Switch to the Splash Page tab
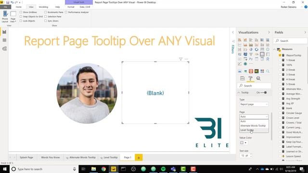The width and height of the screenshot is (308, 173). (x=26, y=157)
